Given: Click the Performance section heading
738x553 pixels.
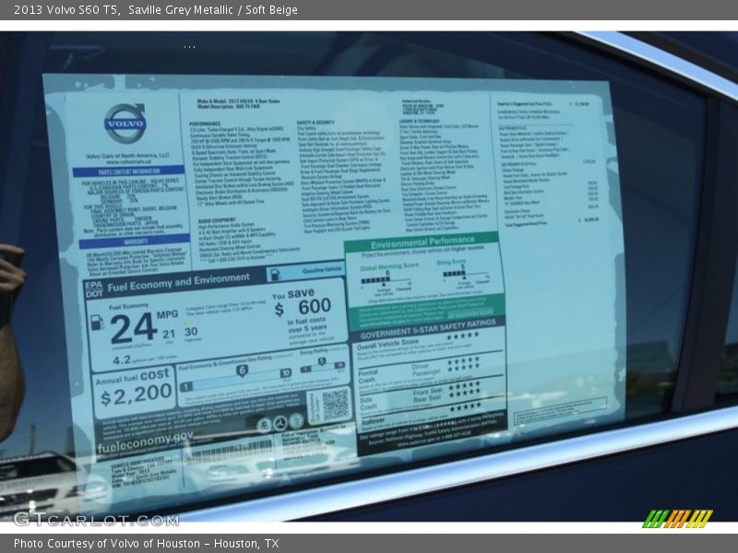Looking at the screenshot, I should [205, 124].
